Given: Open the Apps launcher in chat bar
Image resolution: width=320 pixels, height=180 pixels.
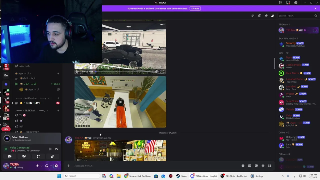Looking at the screenshot, I should pos(270,166).
